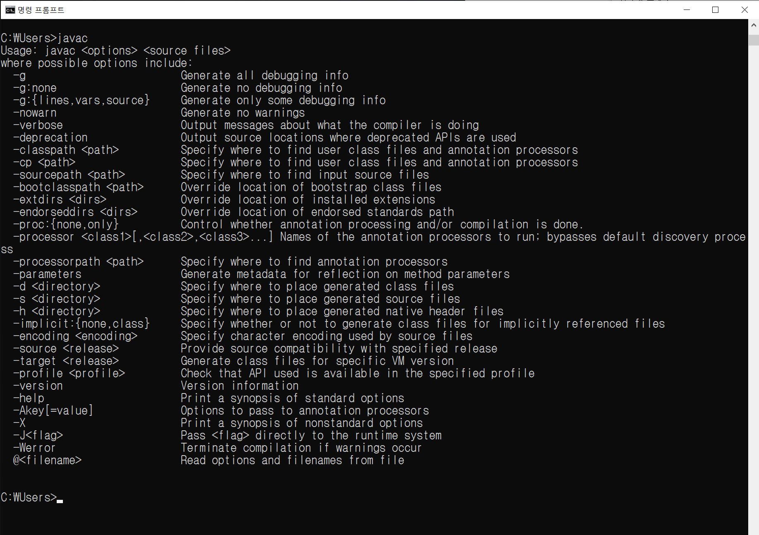Click 'Print a synopsis of nonstandard options'
This screenshot has height=535, width=759.
click(x=302, y=423)
